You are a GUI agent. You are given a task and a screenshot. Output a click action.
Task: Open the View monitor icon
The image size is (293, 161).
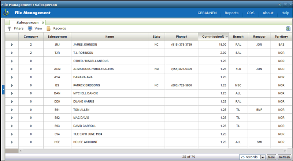[x=30, y=29]
